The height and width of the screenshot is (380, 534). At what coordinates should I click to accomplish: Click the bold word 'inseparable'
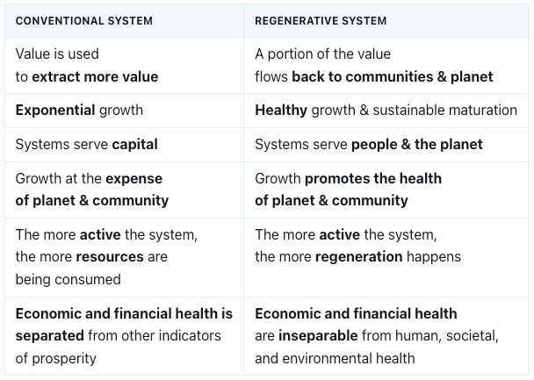[x=319, y=335]
